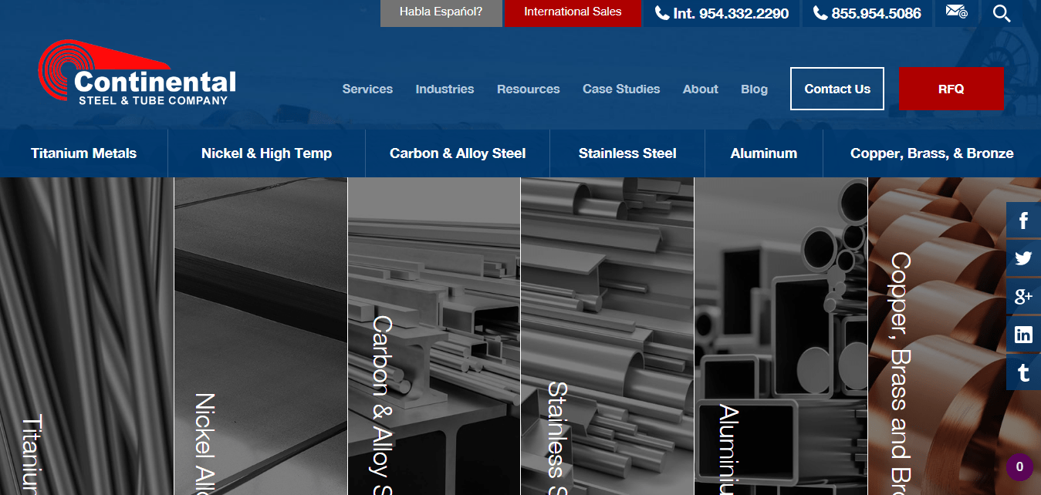This screenshot has height=495, width=1041.
Task: Select the Titanium Metals category tab
Action: (83, 153)
